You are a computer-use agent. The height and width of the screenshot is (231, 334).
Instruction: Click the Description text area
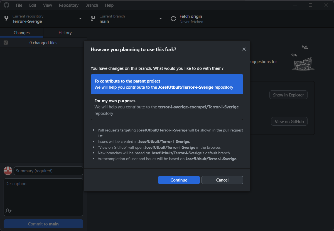(43, 197)
